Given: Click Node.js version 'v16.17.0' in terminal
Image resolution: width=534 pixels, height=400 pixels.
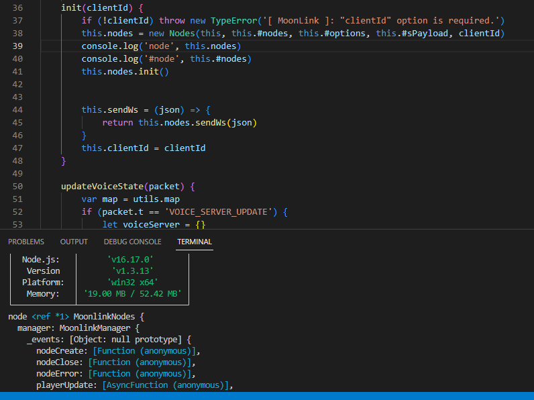Looking at the screenshot, I should coord(130,260).
